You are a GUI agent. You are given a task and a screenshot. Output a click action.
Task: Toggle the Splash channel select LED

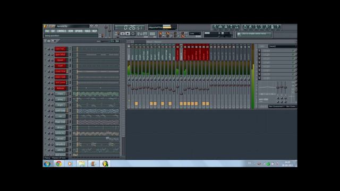[70, 60]
